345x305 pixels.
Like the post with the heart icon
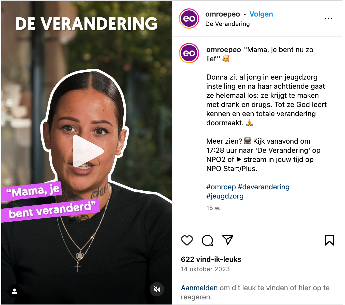tap(187, 240)
